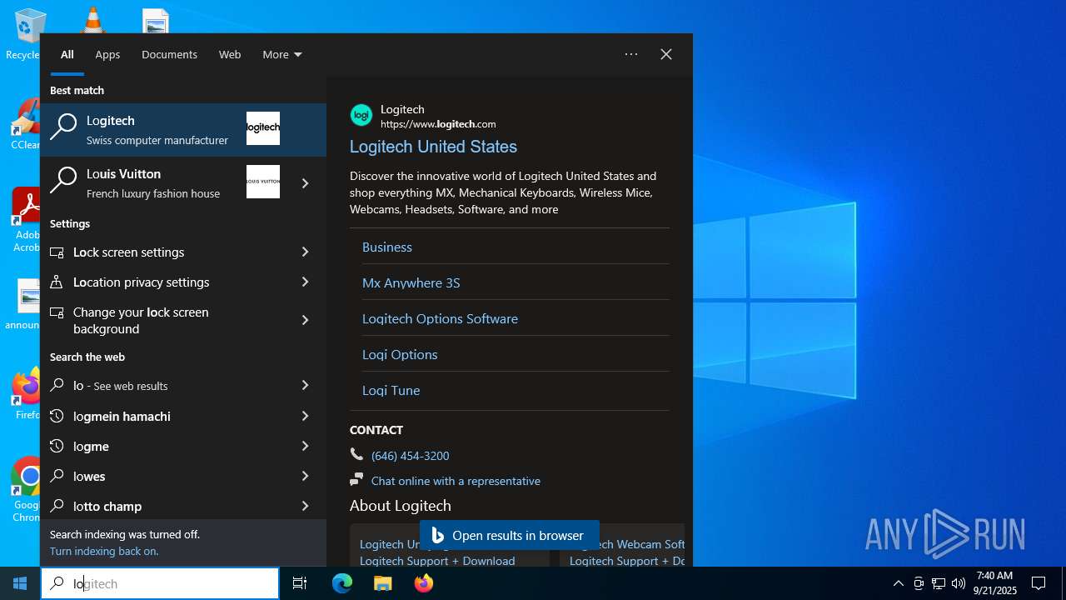Expand the logme suggestion chevron
Screen dimensions: 1066x600
coord(305,446)
